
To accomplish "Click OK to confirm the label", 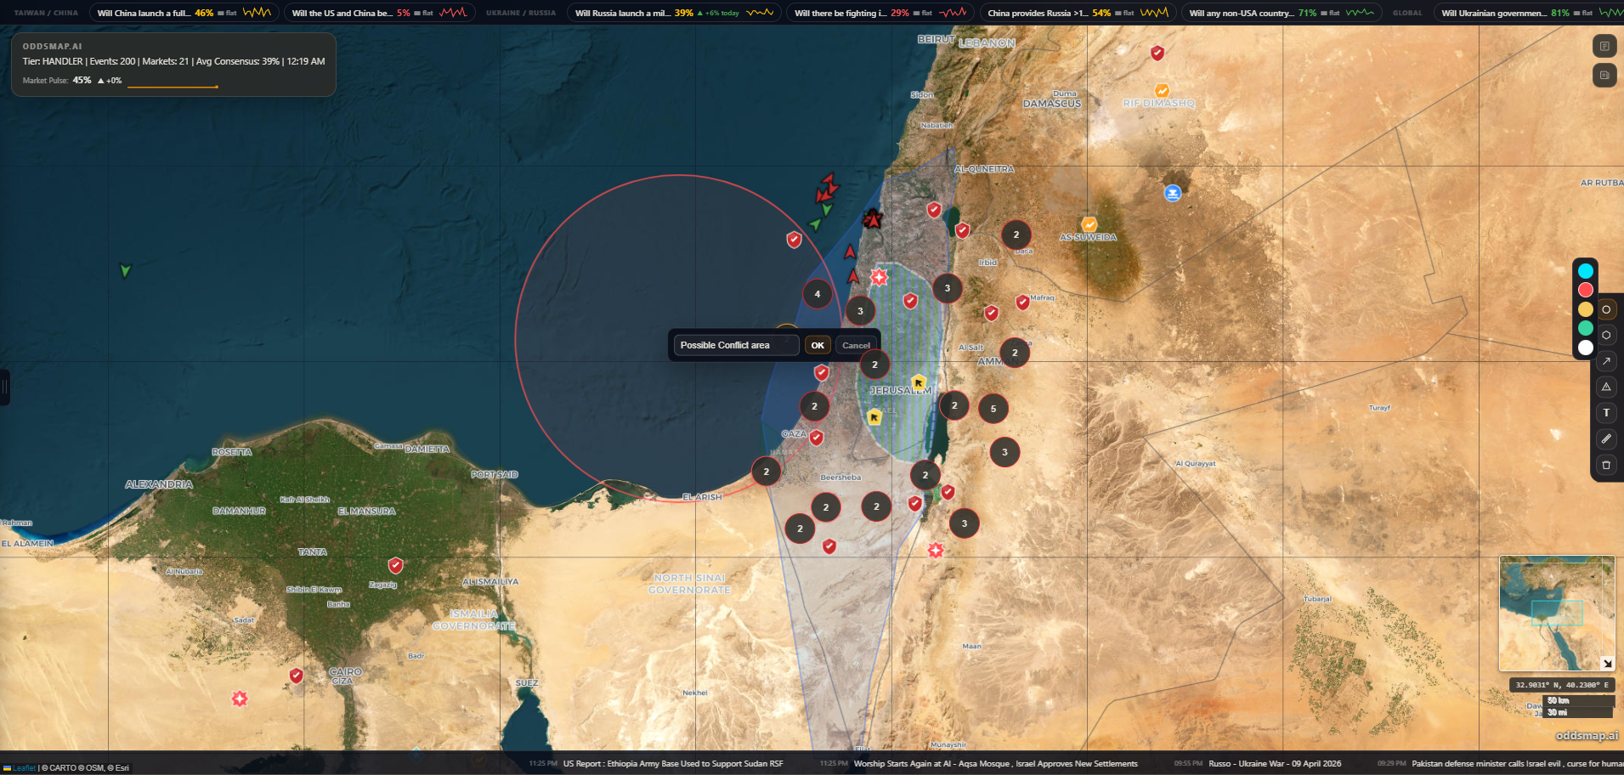I will (818, 345).
